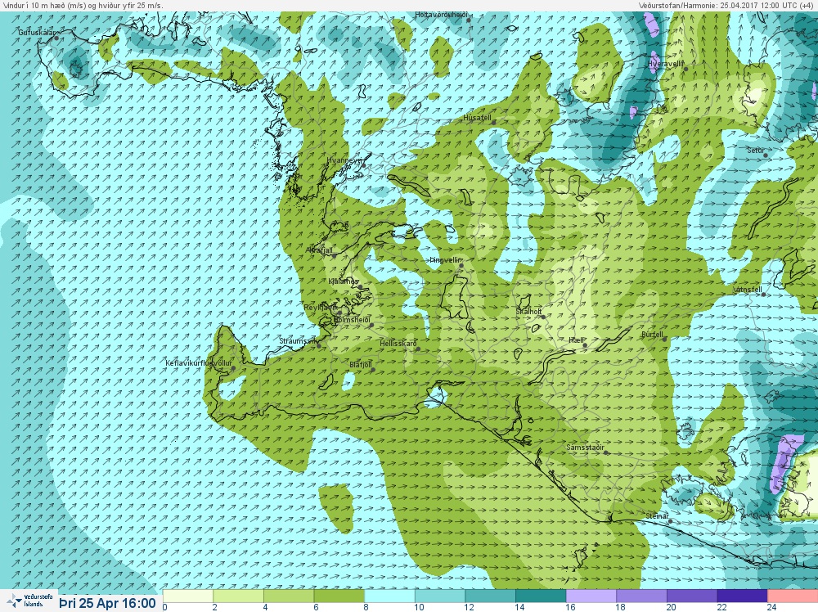Click the Setur station label

pos(755,151)
